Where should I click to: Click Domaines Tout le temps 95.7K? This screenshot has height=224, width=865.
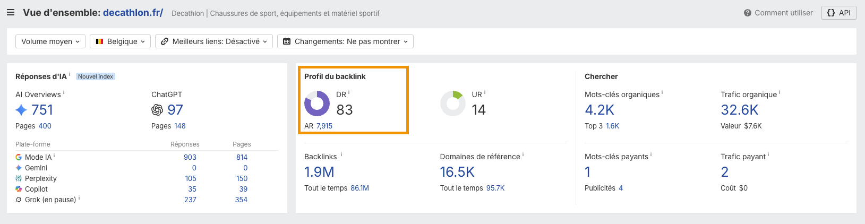click(x=495, y=188)
